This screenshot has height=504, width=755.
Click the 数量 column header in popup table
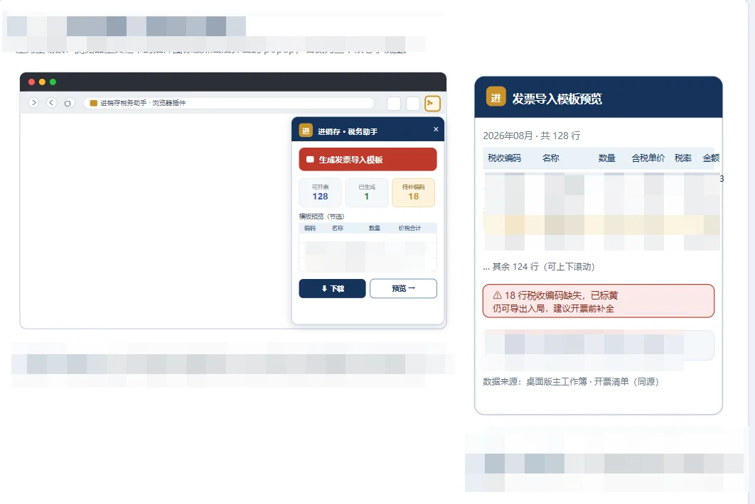tap(375, 228)
